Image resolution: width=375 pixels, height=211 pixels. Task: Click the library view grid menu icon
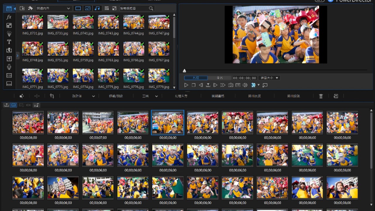(x=107, y=8)
